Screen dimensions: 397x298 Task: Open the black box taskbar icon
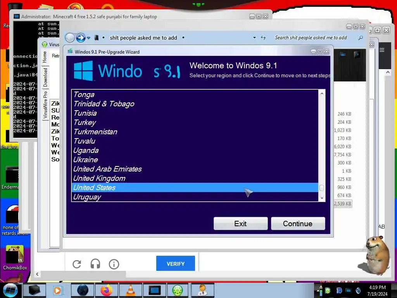click(35, 290)
